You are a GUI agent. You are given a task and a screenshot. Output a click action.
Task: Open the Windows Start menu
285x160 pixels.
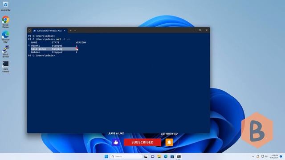click(x=106, y=156)
